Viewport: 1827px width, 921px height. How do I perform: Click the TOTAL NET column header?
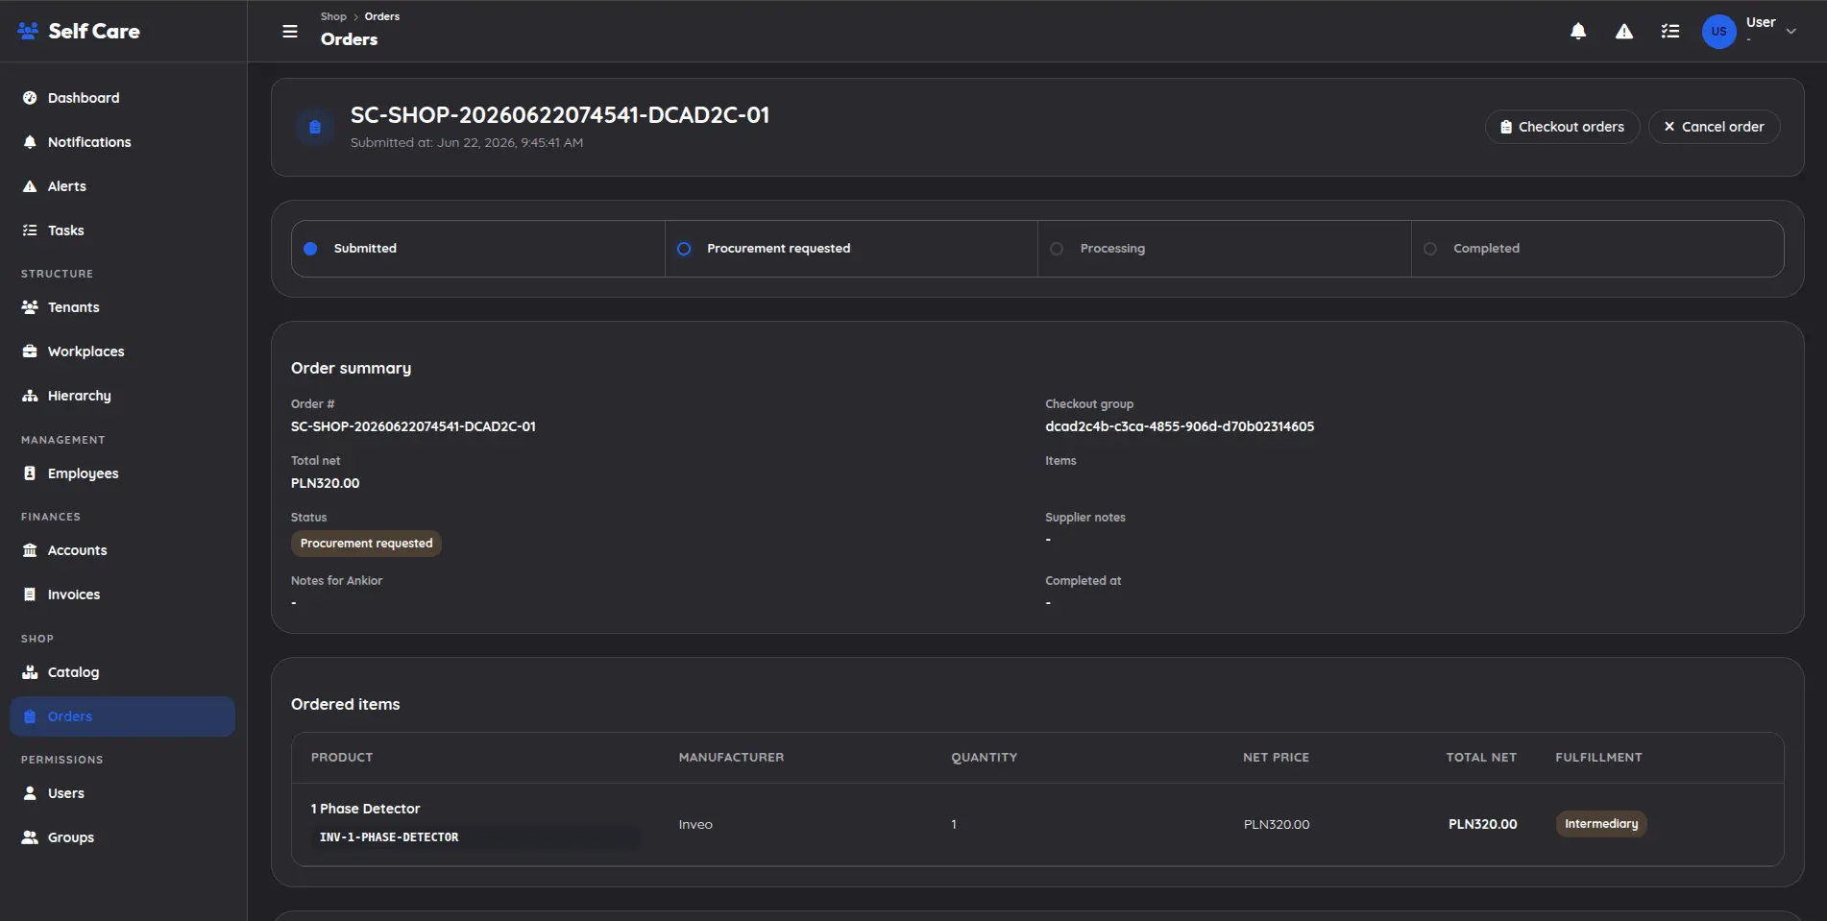click(x=1481, y=758)
